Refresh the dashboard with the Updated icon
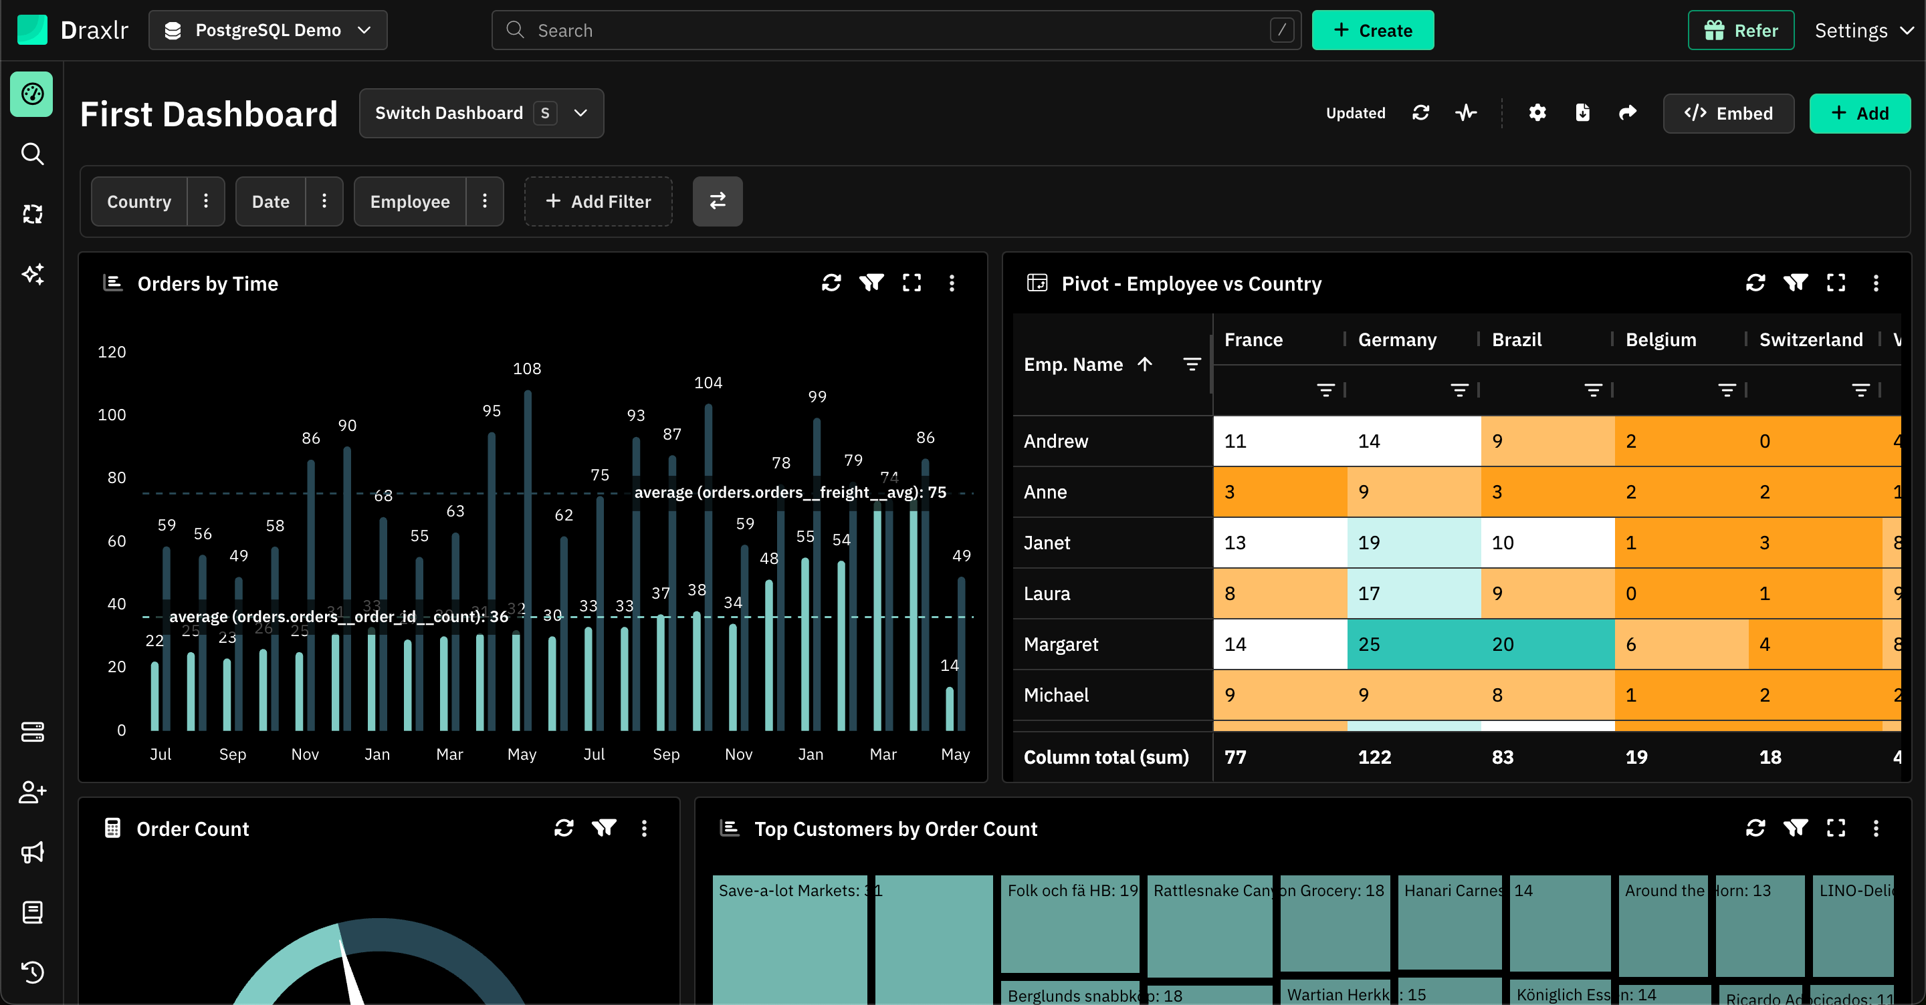Screen dimensions: 1926x1005 click(1420, 113)
